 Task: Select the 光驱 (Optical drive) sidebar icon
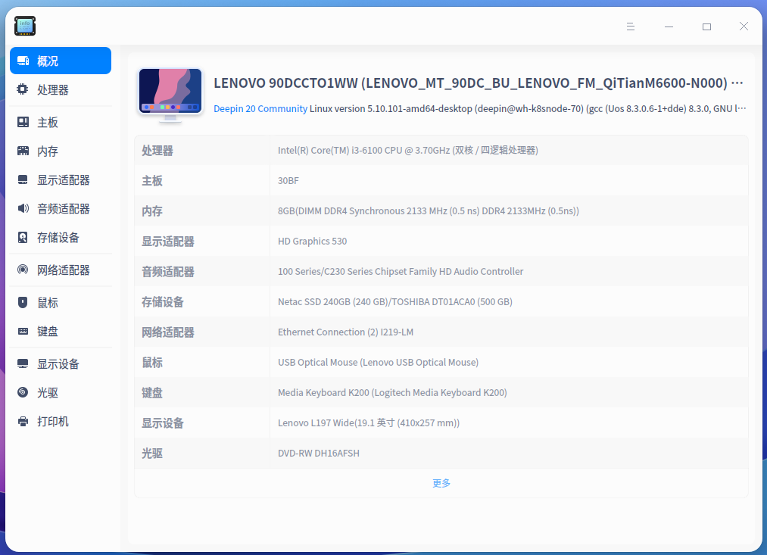(23, 392)
